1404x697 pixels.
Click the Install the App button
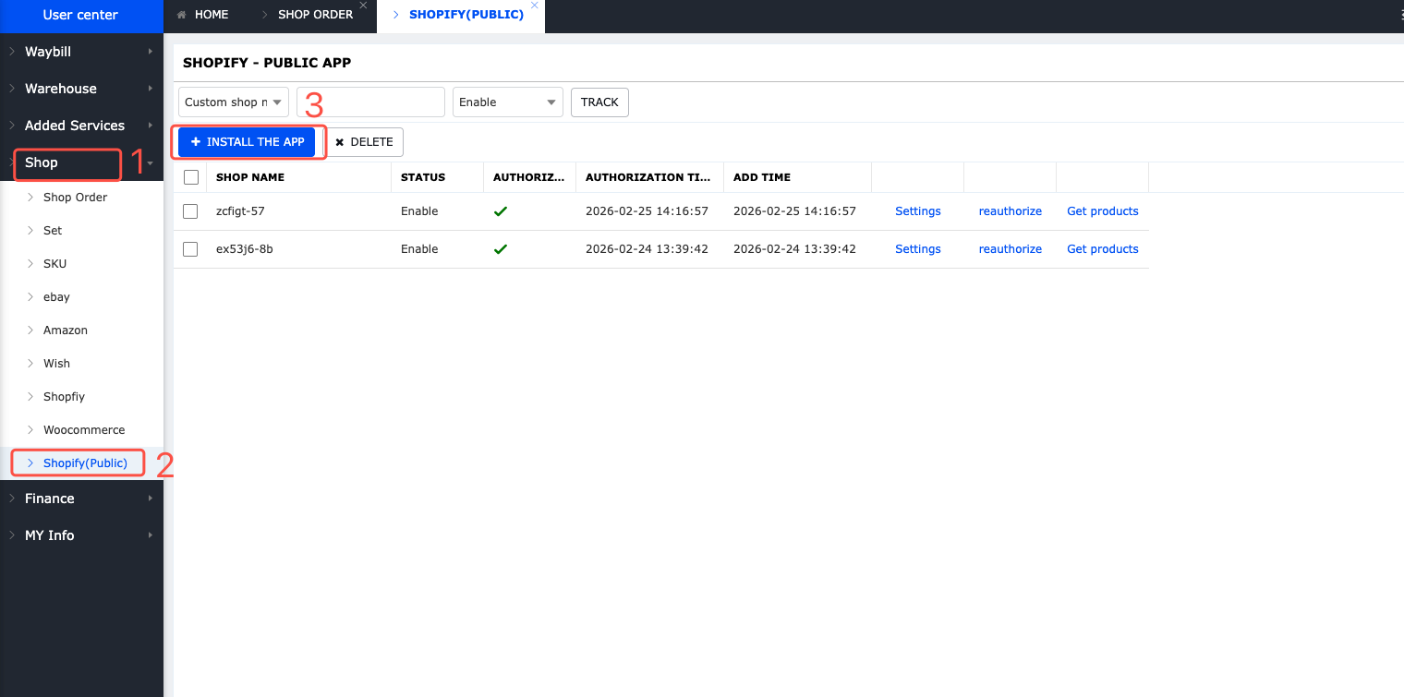[248, 142]
